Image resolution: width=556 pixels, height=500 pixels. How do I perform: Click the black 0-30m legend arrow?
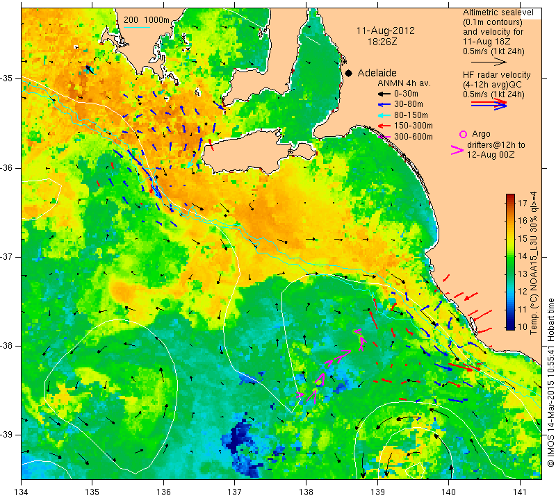tap(384, 94)
